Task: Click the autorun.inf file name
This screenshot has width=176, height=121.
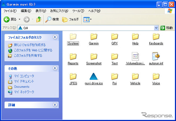Action: (156, 63)
